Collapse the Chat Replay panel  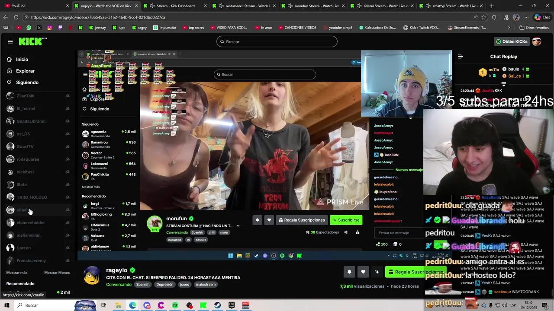coord(460,57)
